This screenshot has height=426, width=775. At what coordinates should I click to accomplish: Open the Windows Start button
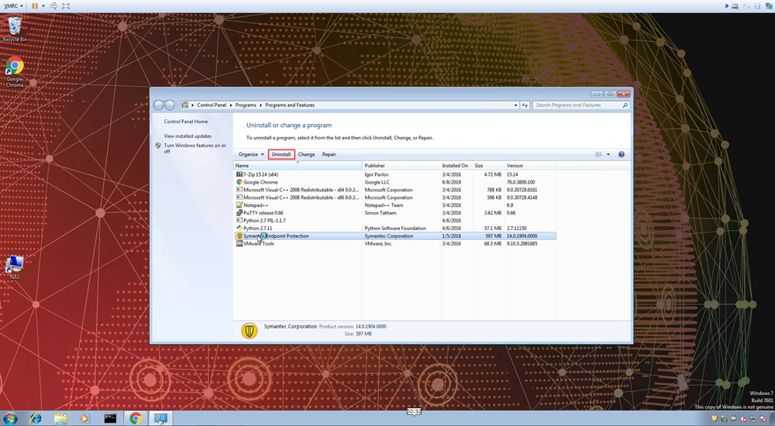point(10,418)
